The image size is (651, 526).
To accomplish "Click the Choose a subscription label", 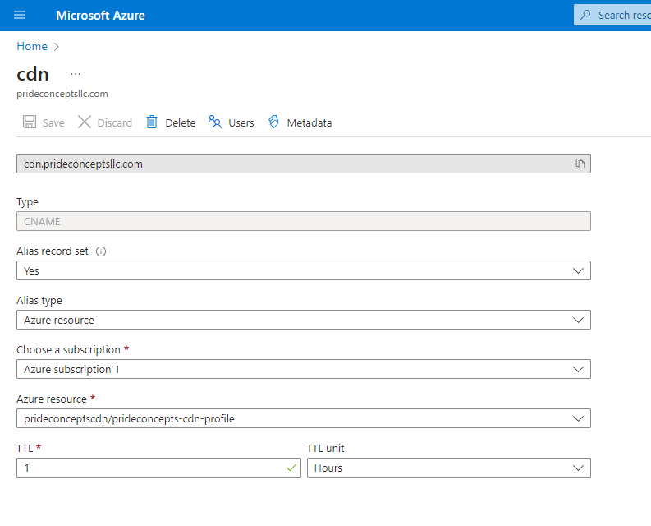I will pyautogui.click(x=68, y=349).
